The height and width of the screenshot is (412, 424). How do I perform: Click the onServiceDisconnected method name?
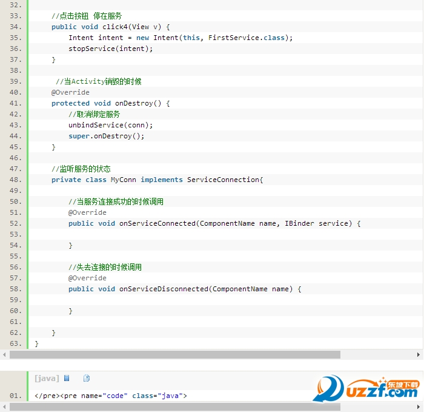[x=164, y=289]
